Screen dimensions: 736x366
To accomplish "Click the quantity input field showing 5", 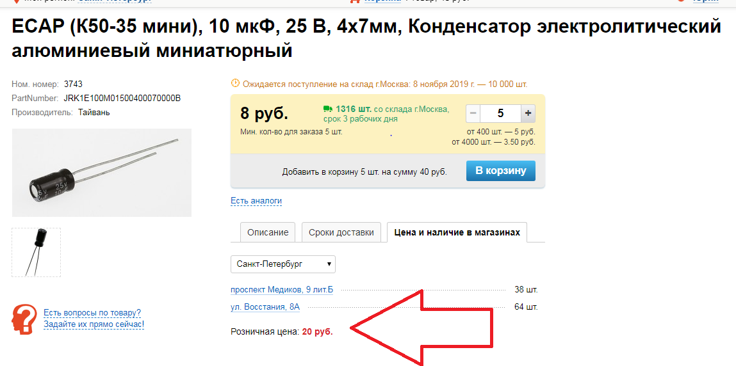I will (500, 113).
